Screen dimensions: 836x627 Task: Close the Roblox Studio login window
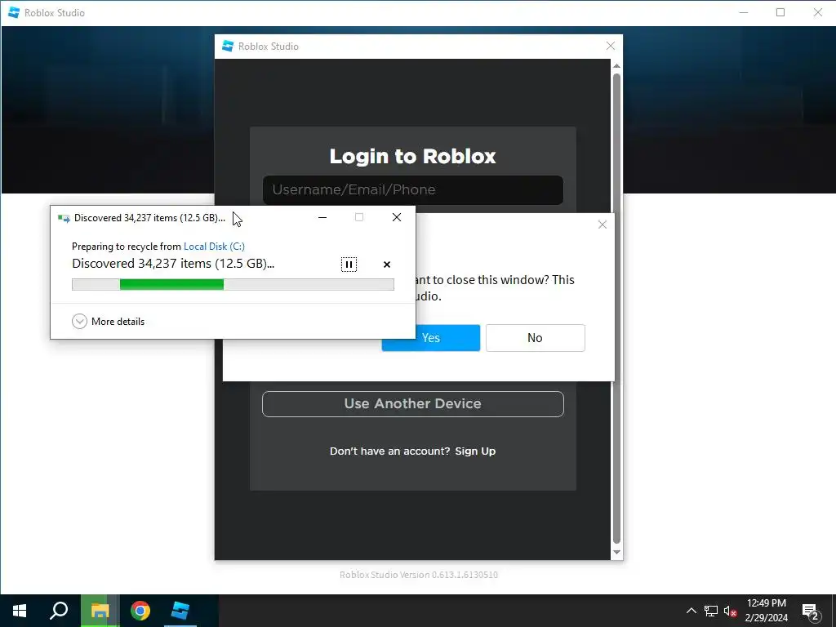tap(611, 46)
